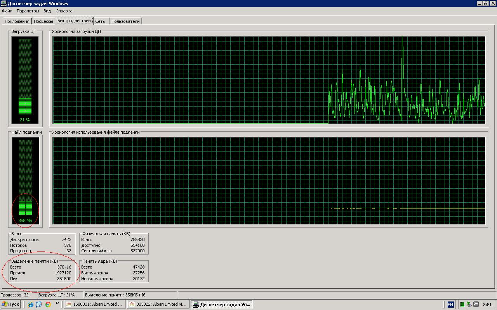Expand the quick launch overflow chevron
Image resolution: width=497 pixels, height=310 pixels.
57,303
